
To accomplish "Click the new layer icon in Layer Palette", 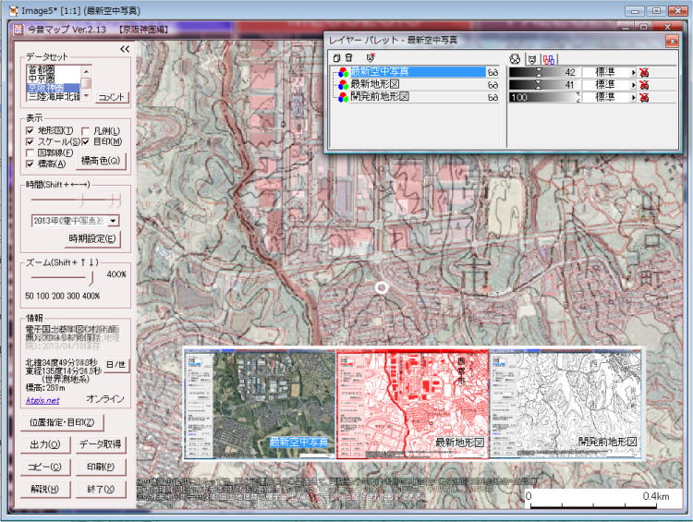I will coord(336,58).
